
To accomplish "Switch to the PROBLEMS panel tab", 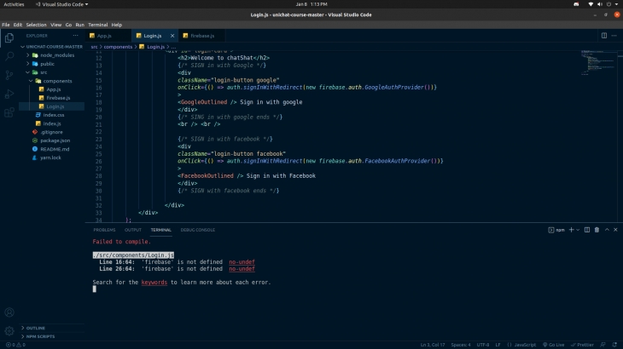I will pyautogui.click(x=104, y=230).
